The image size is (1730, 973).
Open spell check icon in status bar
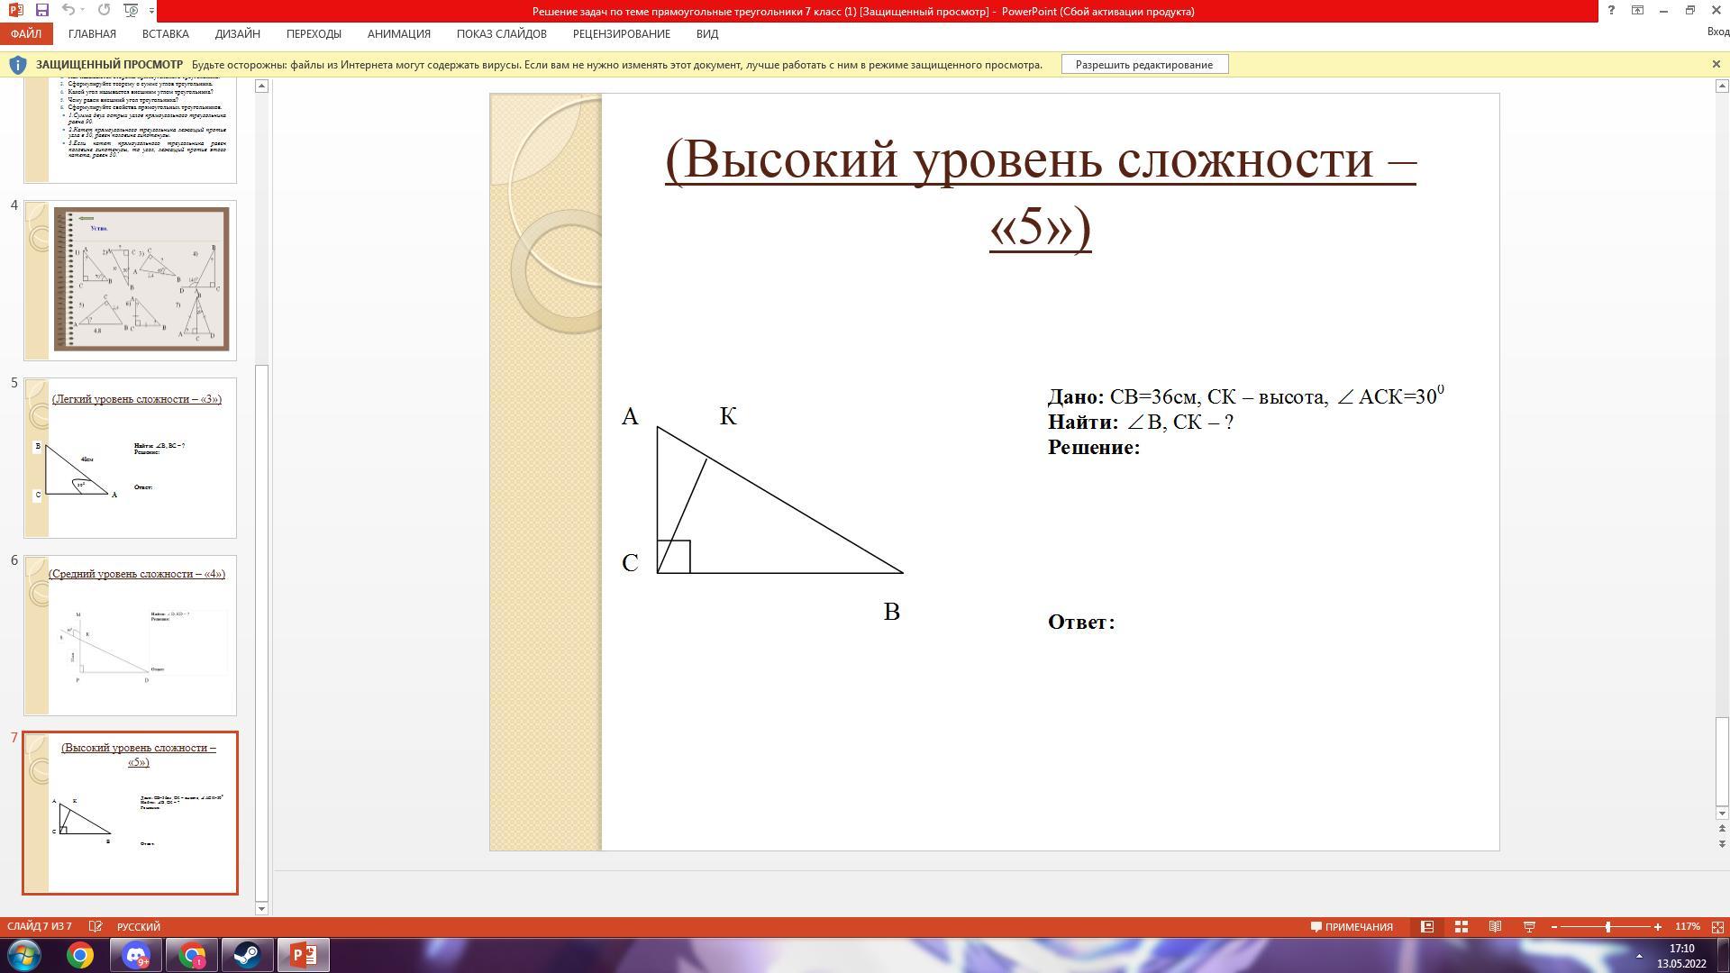(x=96, y=926)
